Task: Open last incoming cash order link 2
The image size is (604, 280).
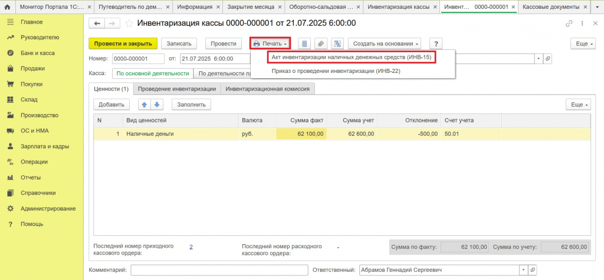Action: pyautogui.click(x=191, y=247)
